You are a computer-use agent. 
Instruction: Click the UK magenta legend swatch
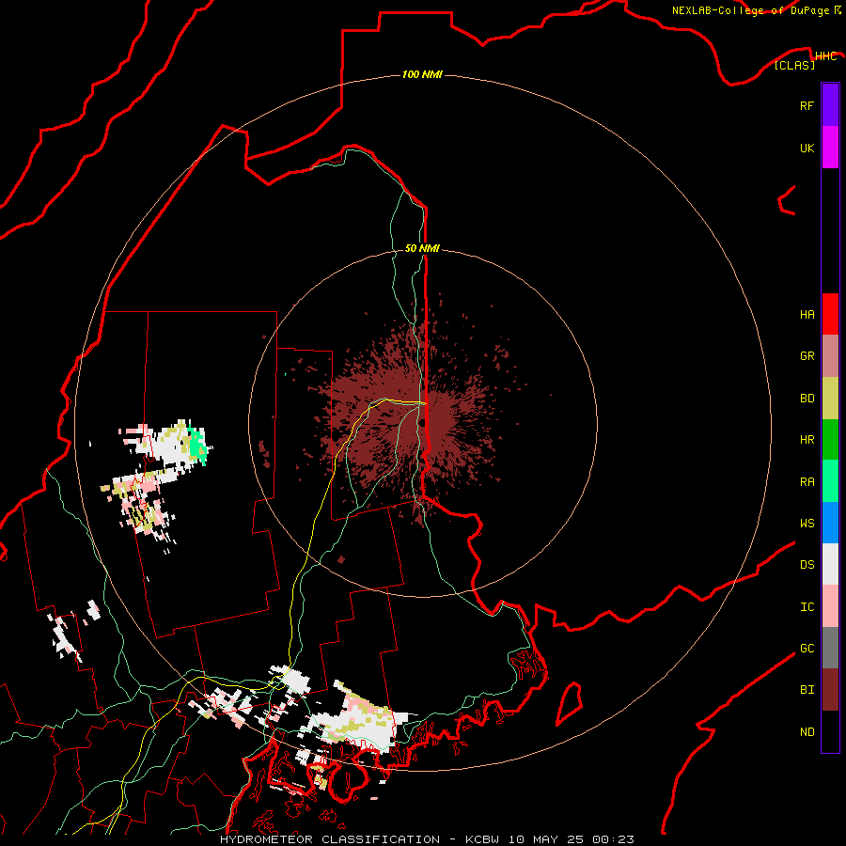pyautogui.click(x=830, y=148)
